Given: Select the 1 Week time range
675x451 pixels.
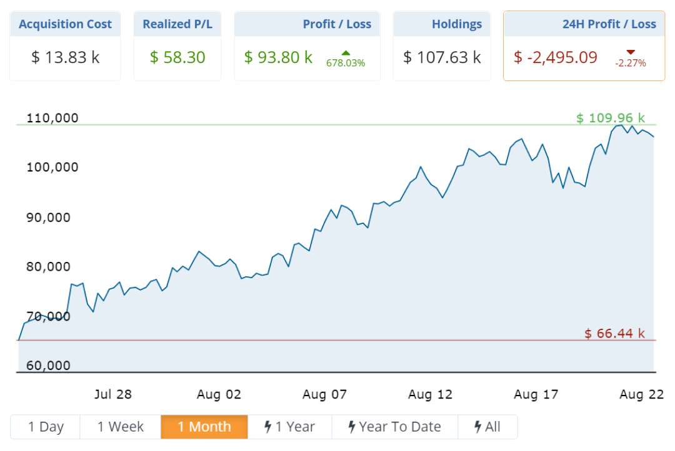Looking at the screenshot, I should point(121,427).
